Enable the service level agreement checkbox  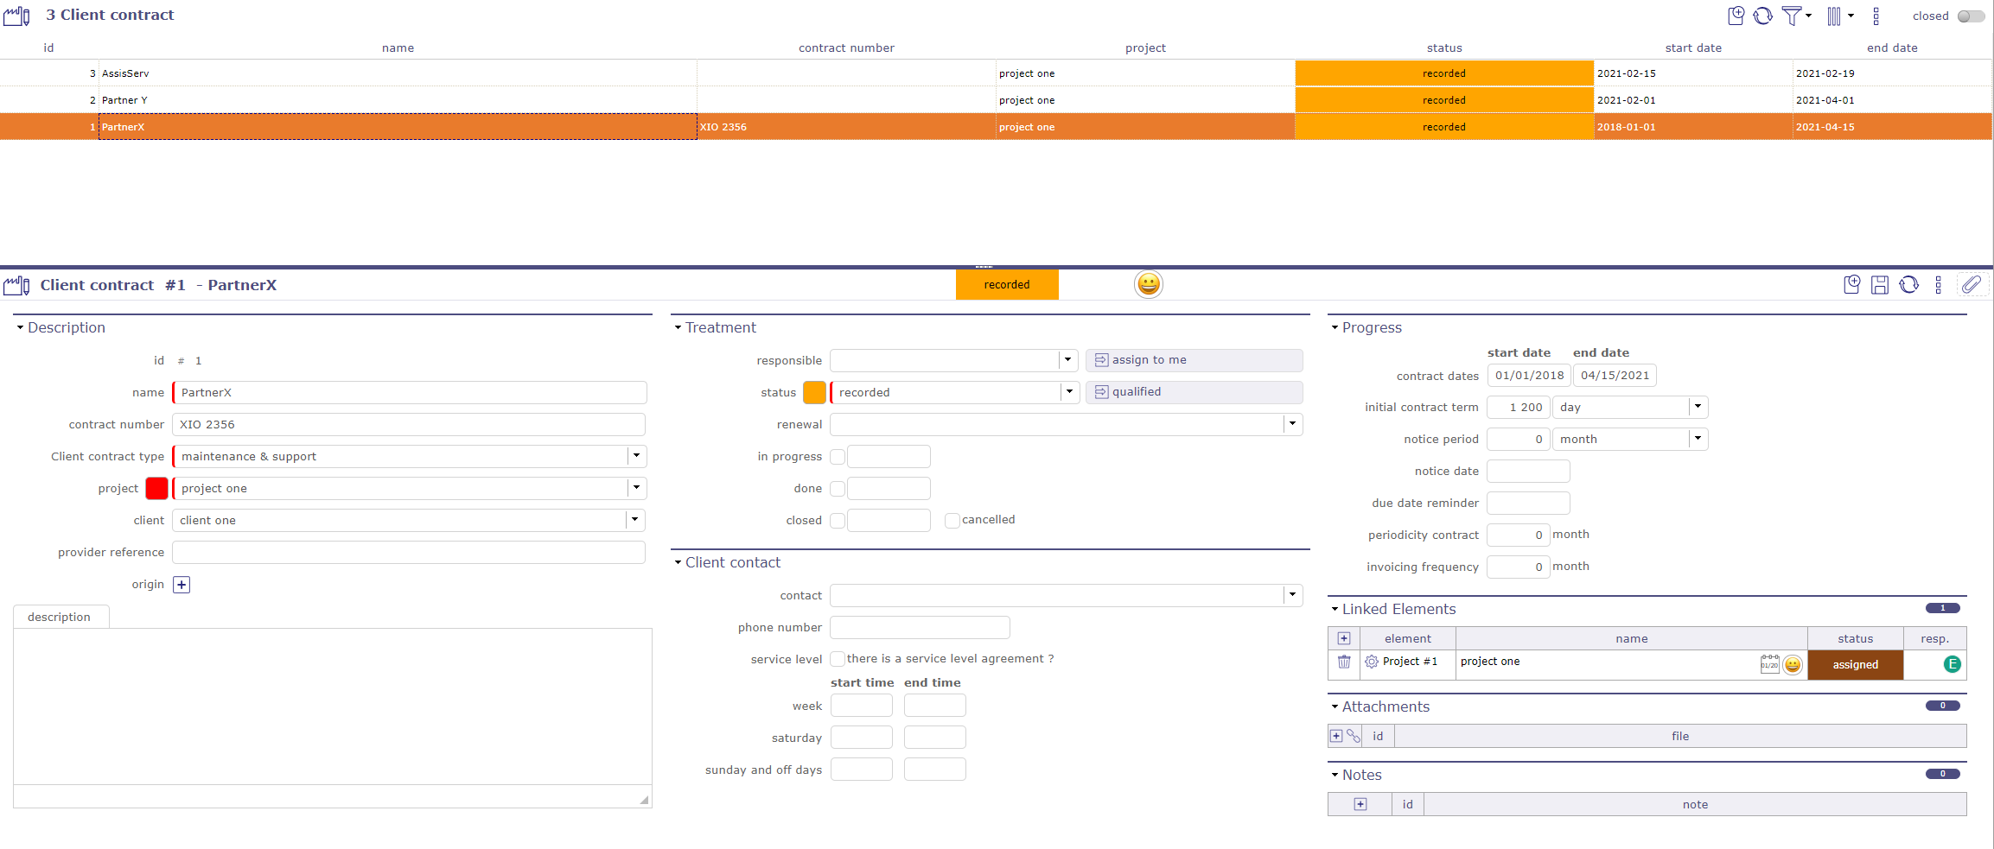(838, 658)
